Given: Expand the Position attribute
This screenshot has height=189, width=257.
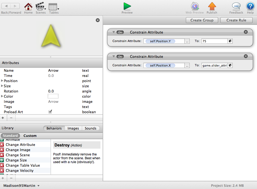Looking at the screenshot, I should [2, 81].
